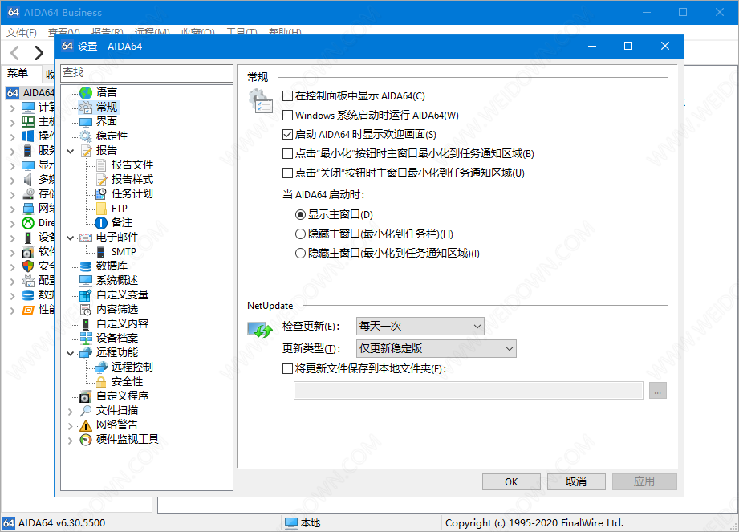This screenshot has height=532, width=739.
Task: Click the 报告样式 pencil page icon
Action: point(101,180)
